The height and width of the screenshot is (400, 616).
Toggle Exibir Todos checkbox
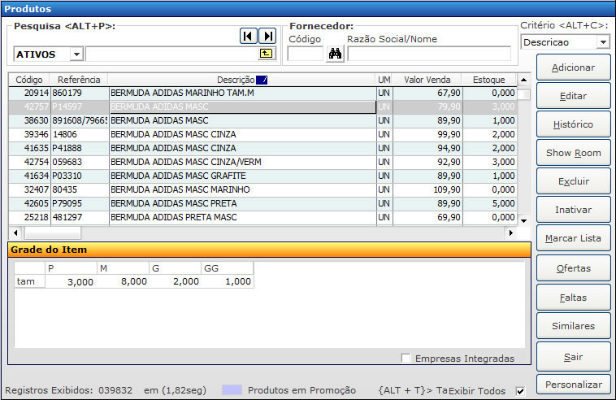(520, 391)
